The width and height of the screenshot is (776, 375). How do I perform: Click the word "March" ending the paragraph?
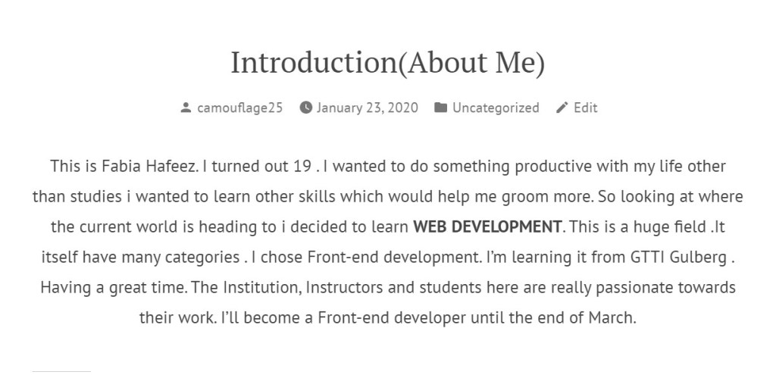pyautogui.click(x=610, y=318)
